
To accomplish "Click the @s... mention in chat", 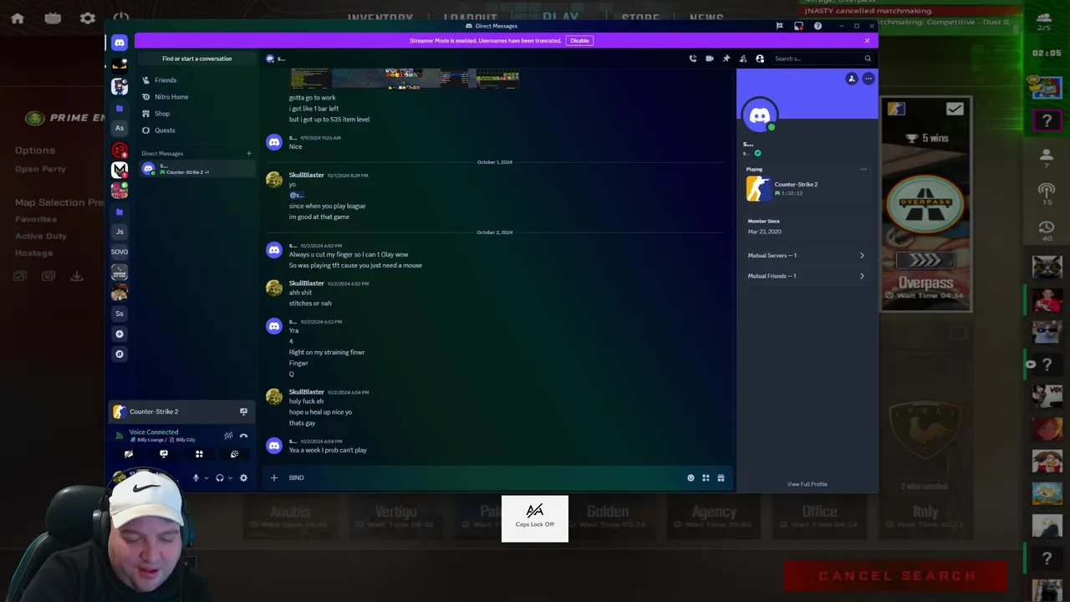I will click(x=296, y=195).
